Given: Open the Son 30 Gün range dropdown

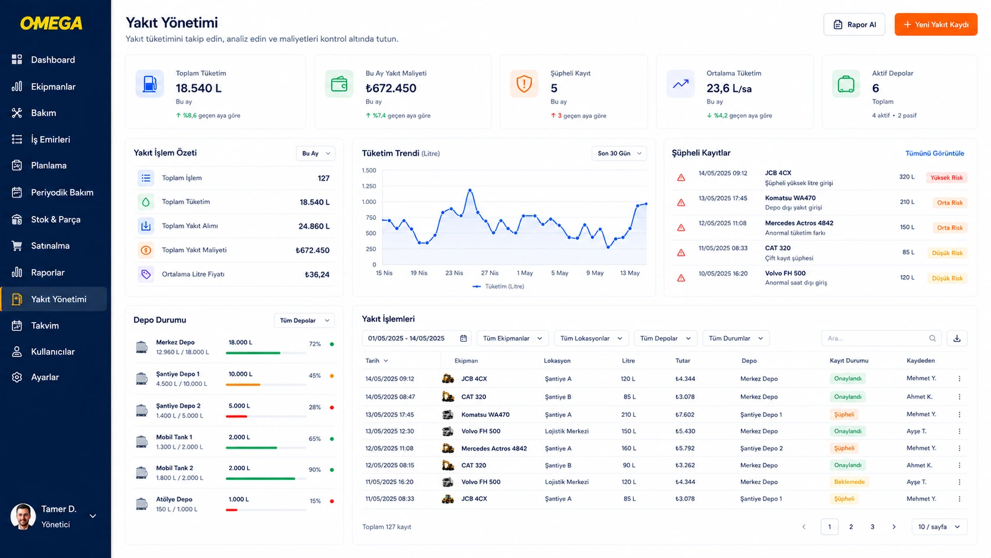Looking at the screenshot, I should pos(619,153).
